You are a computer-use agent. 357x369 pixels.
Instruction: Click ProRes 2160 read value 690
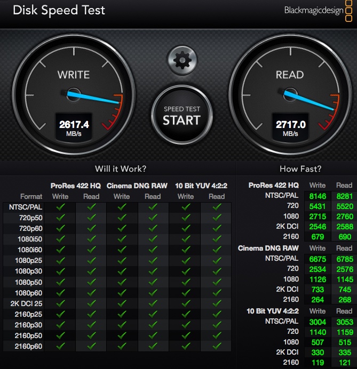345,237
